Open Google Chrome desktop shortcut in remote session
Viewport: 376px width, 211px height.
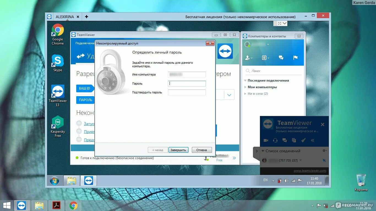[58, 34]
